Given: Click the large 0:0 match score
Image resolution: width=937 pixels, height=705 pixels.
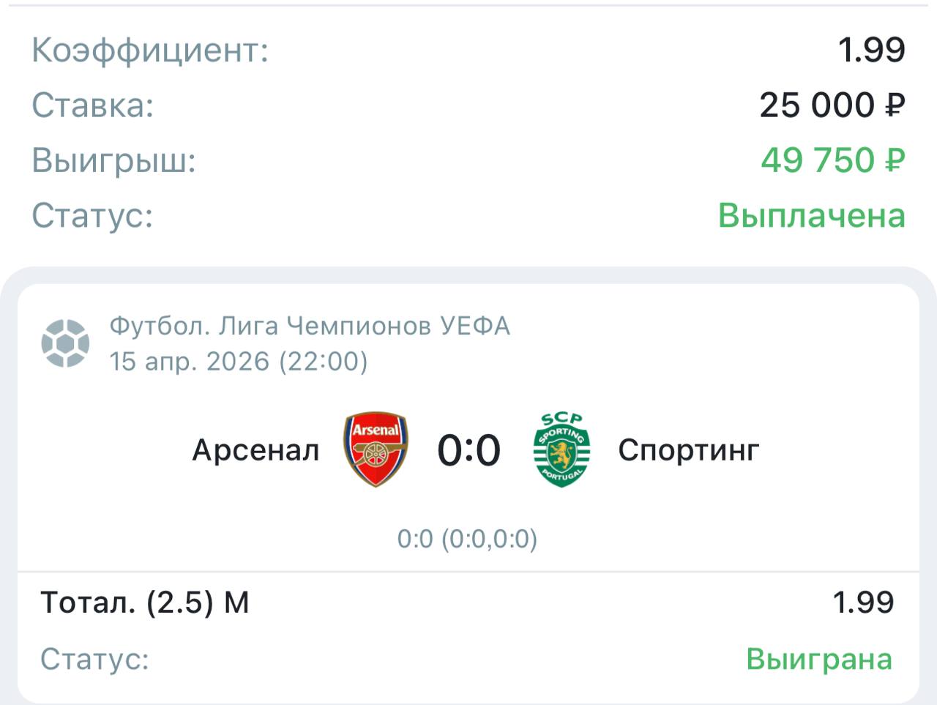Looking at the screenshot, I should [x=468, y=450].
